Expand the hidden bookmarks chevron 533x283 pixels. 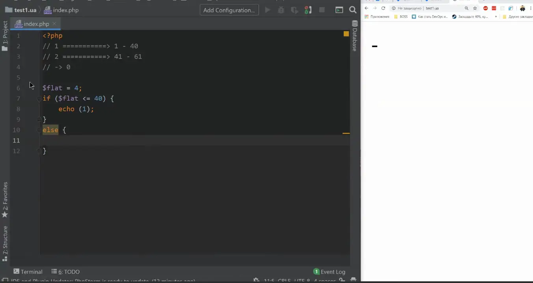496,17
